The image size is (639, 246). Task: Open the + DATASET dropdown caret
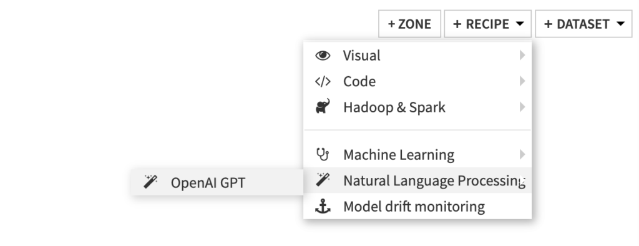tap(621, 24)
